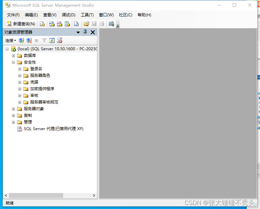
Task: Expand the 加密提供程序 folder node
Action: (20, 89)
